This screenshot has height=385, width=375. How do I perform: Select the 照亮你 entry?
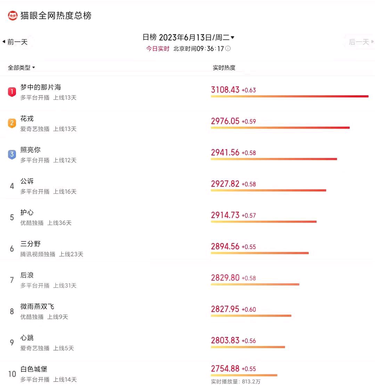pos(31,150)
